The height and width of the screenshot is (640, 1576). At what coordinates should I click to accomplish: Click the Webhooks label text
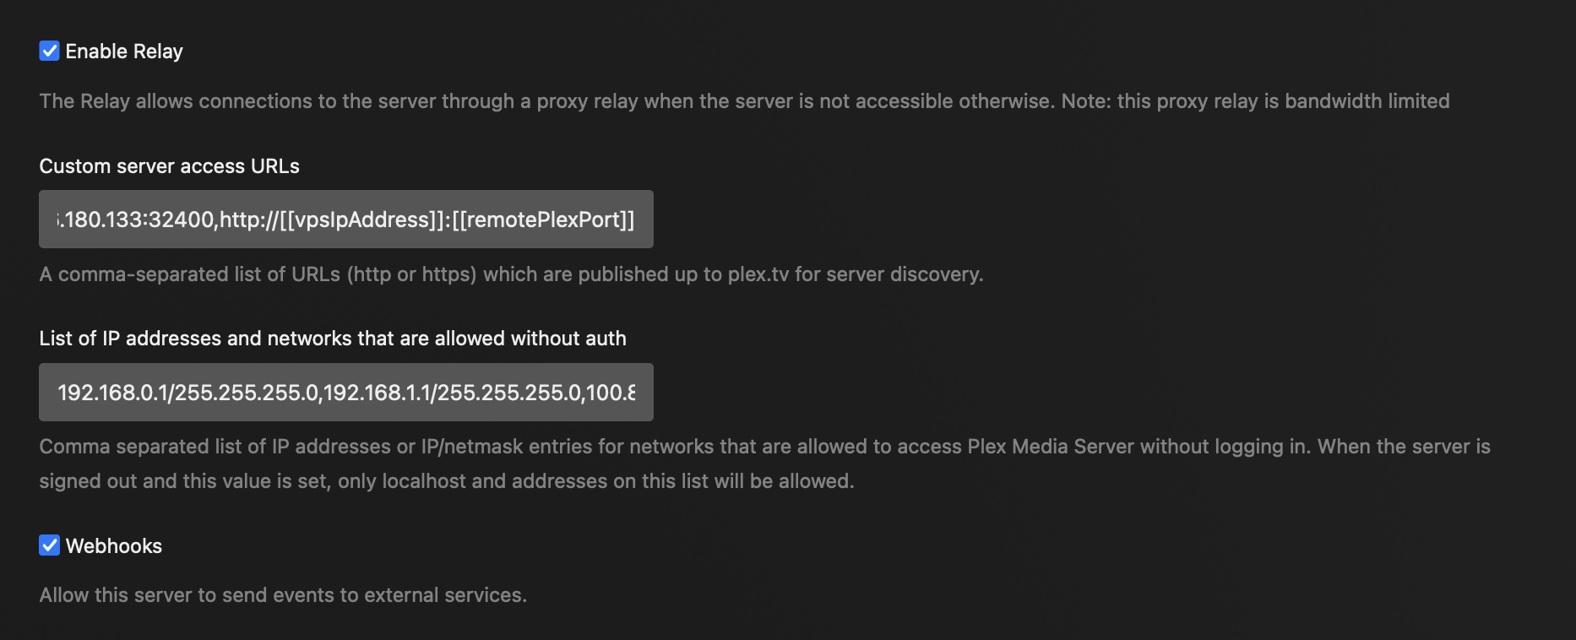click(x=113, y=545)
